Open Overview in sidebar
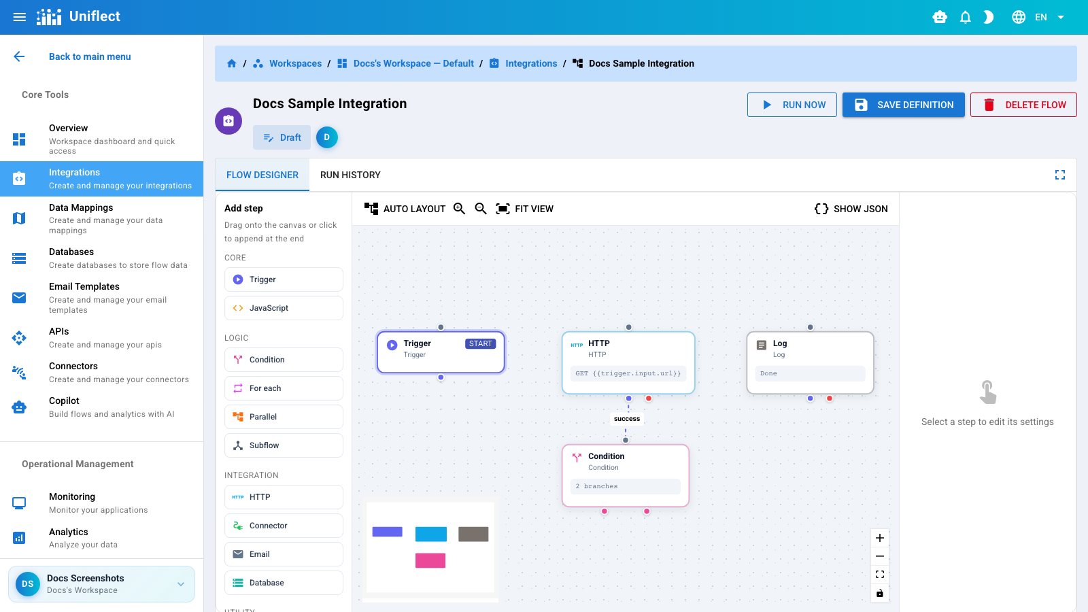The height and width of the screenshot is (612, 1088). pyautogui.click(x=101, y=139)
